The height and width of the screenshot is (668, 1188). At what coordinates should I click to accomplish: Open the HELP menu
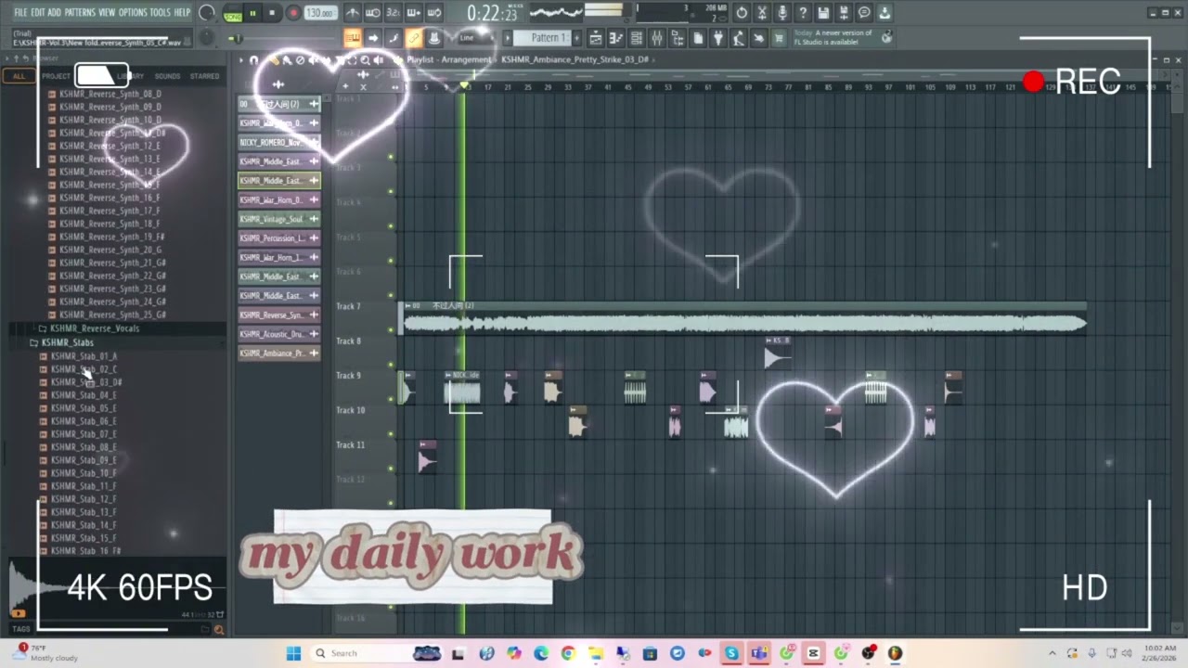pos(182,12)
